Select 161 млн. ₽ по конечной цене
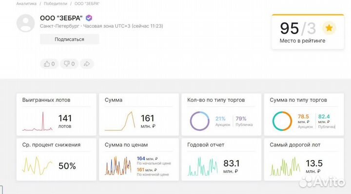Viewport: 351px width, 194px height. tap(153, 172)
